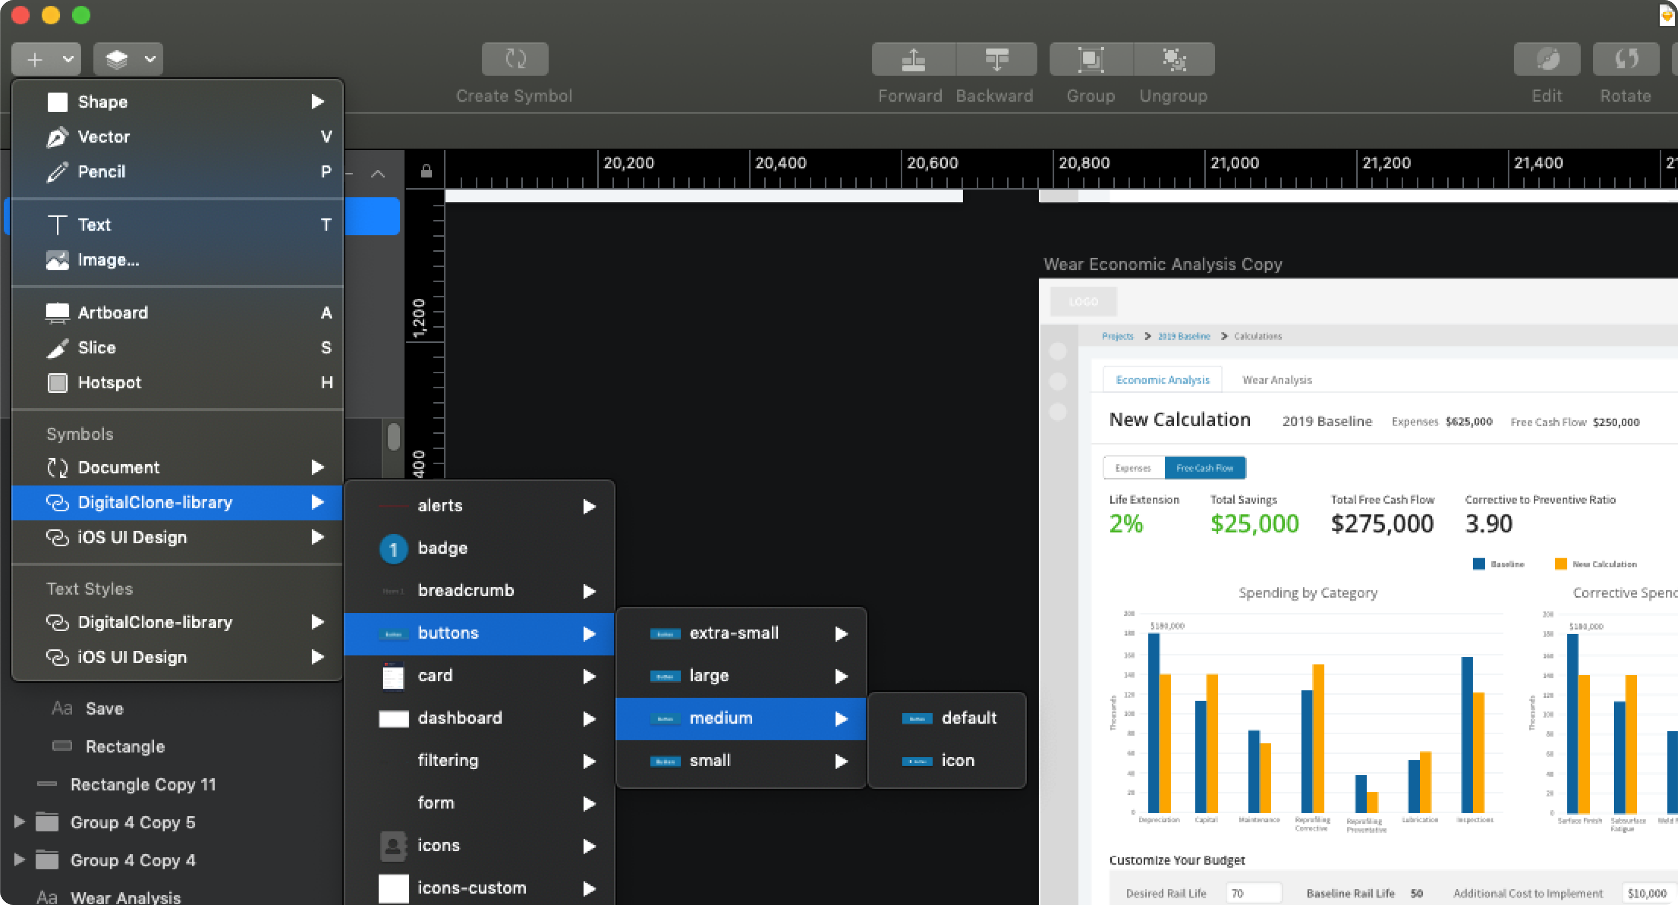Switch to the Wear Analysis tab
Viewport: 1678px width, 905px height.
point(1277,380)
